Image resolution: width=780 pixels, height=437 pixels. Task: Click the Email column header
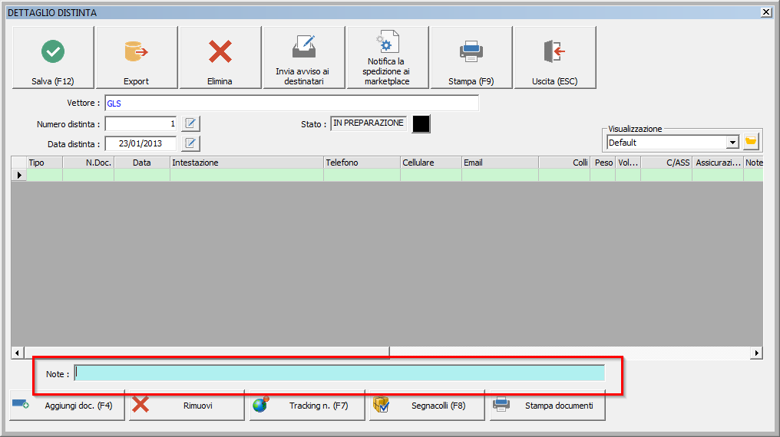pyautogui.click(x=500, y=163)
